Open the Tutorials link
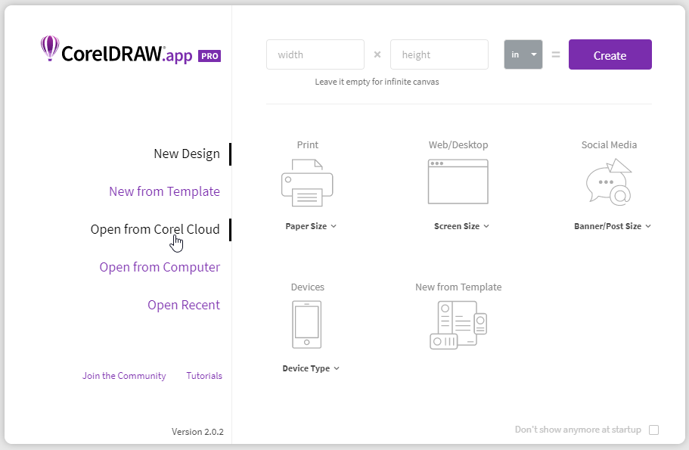The height and width of the screenshot is (450, 689). 204,376
